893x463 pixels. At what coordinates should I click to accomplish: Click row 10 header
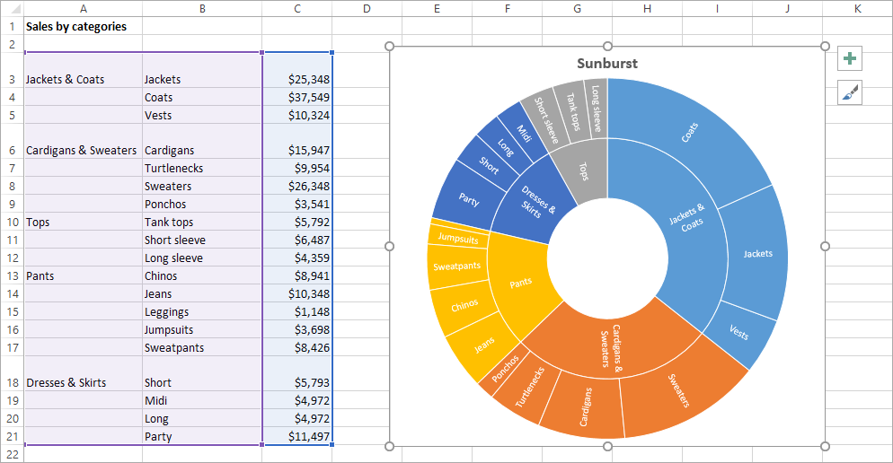pos(12,222)
